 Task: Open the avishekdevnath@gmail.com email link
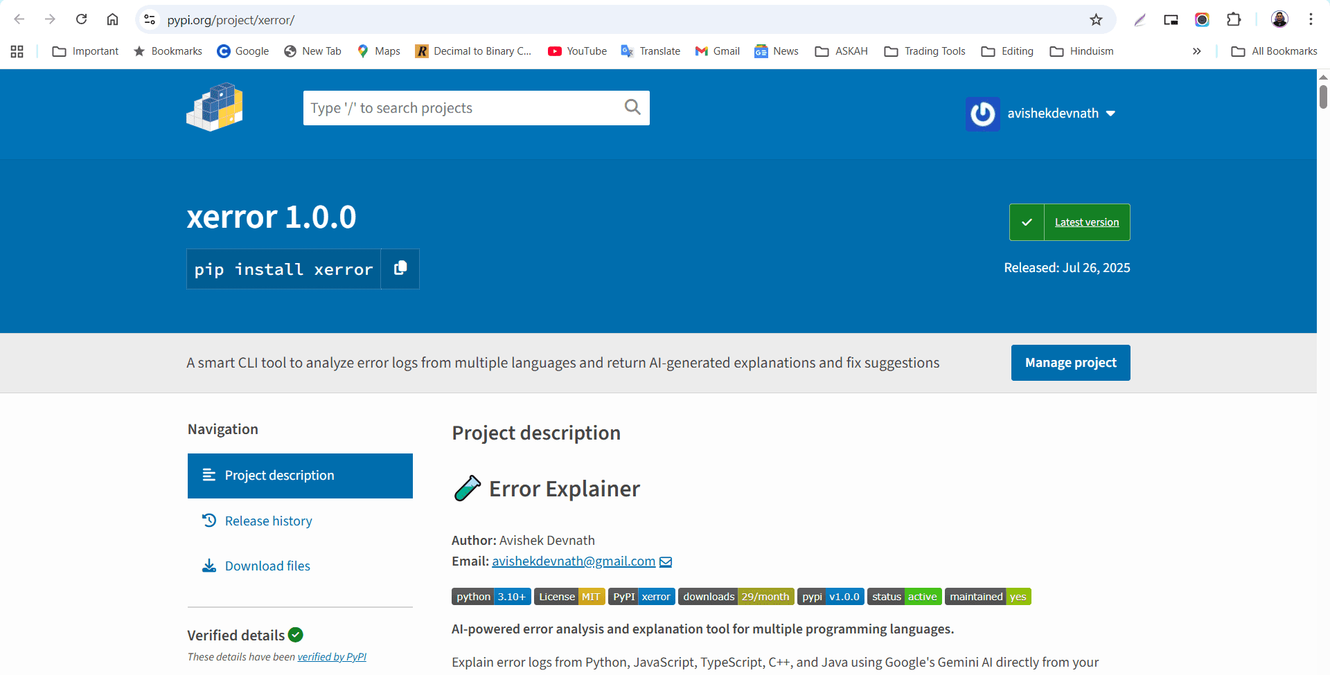tap(573, 561)
